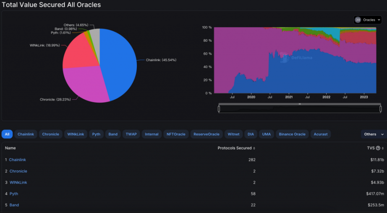Filter by Chainlink oracle
Image resolution: width=387 pixels, height=213 pixels.
26,134
